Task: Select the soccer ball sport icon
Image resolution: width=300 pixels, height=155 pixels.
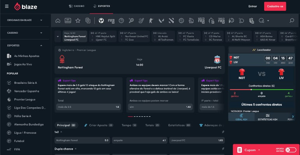Action: pos(101,21)
